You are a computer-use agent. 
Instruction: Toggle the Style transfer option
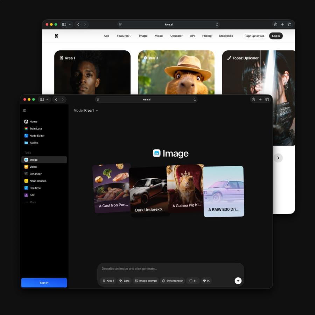tap(172, 281)
